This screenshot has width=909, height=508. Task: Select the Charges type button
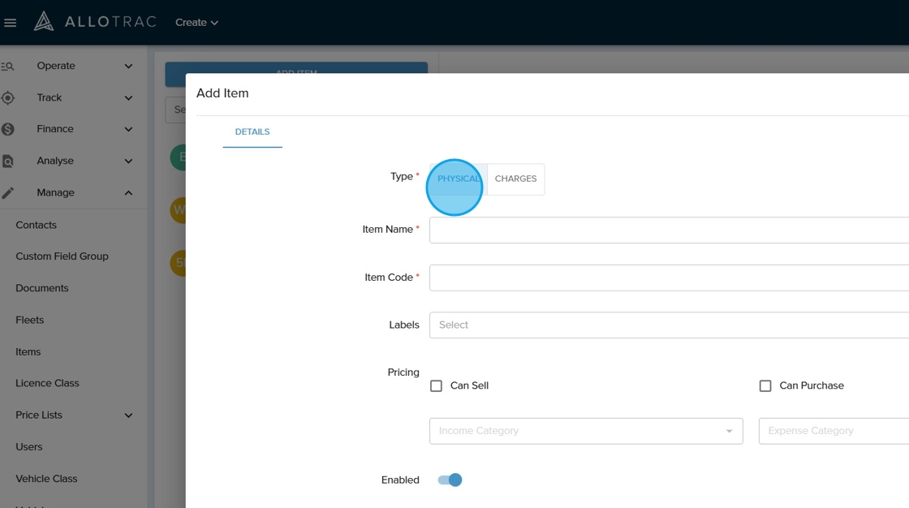tap(515, 179)
